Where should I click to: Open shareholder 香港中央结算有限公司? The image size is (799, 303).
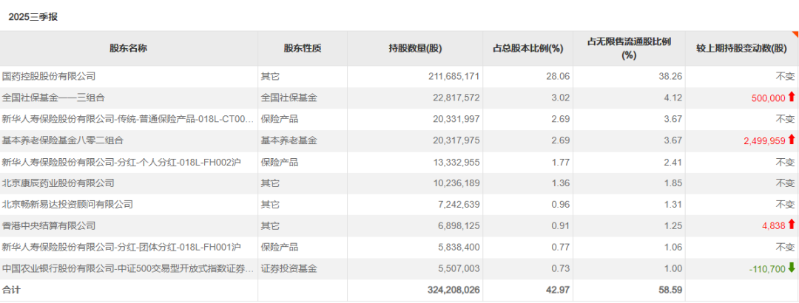(49, 225)
